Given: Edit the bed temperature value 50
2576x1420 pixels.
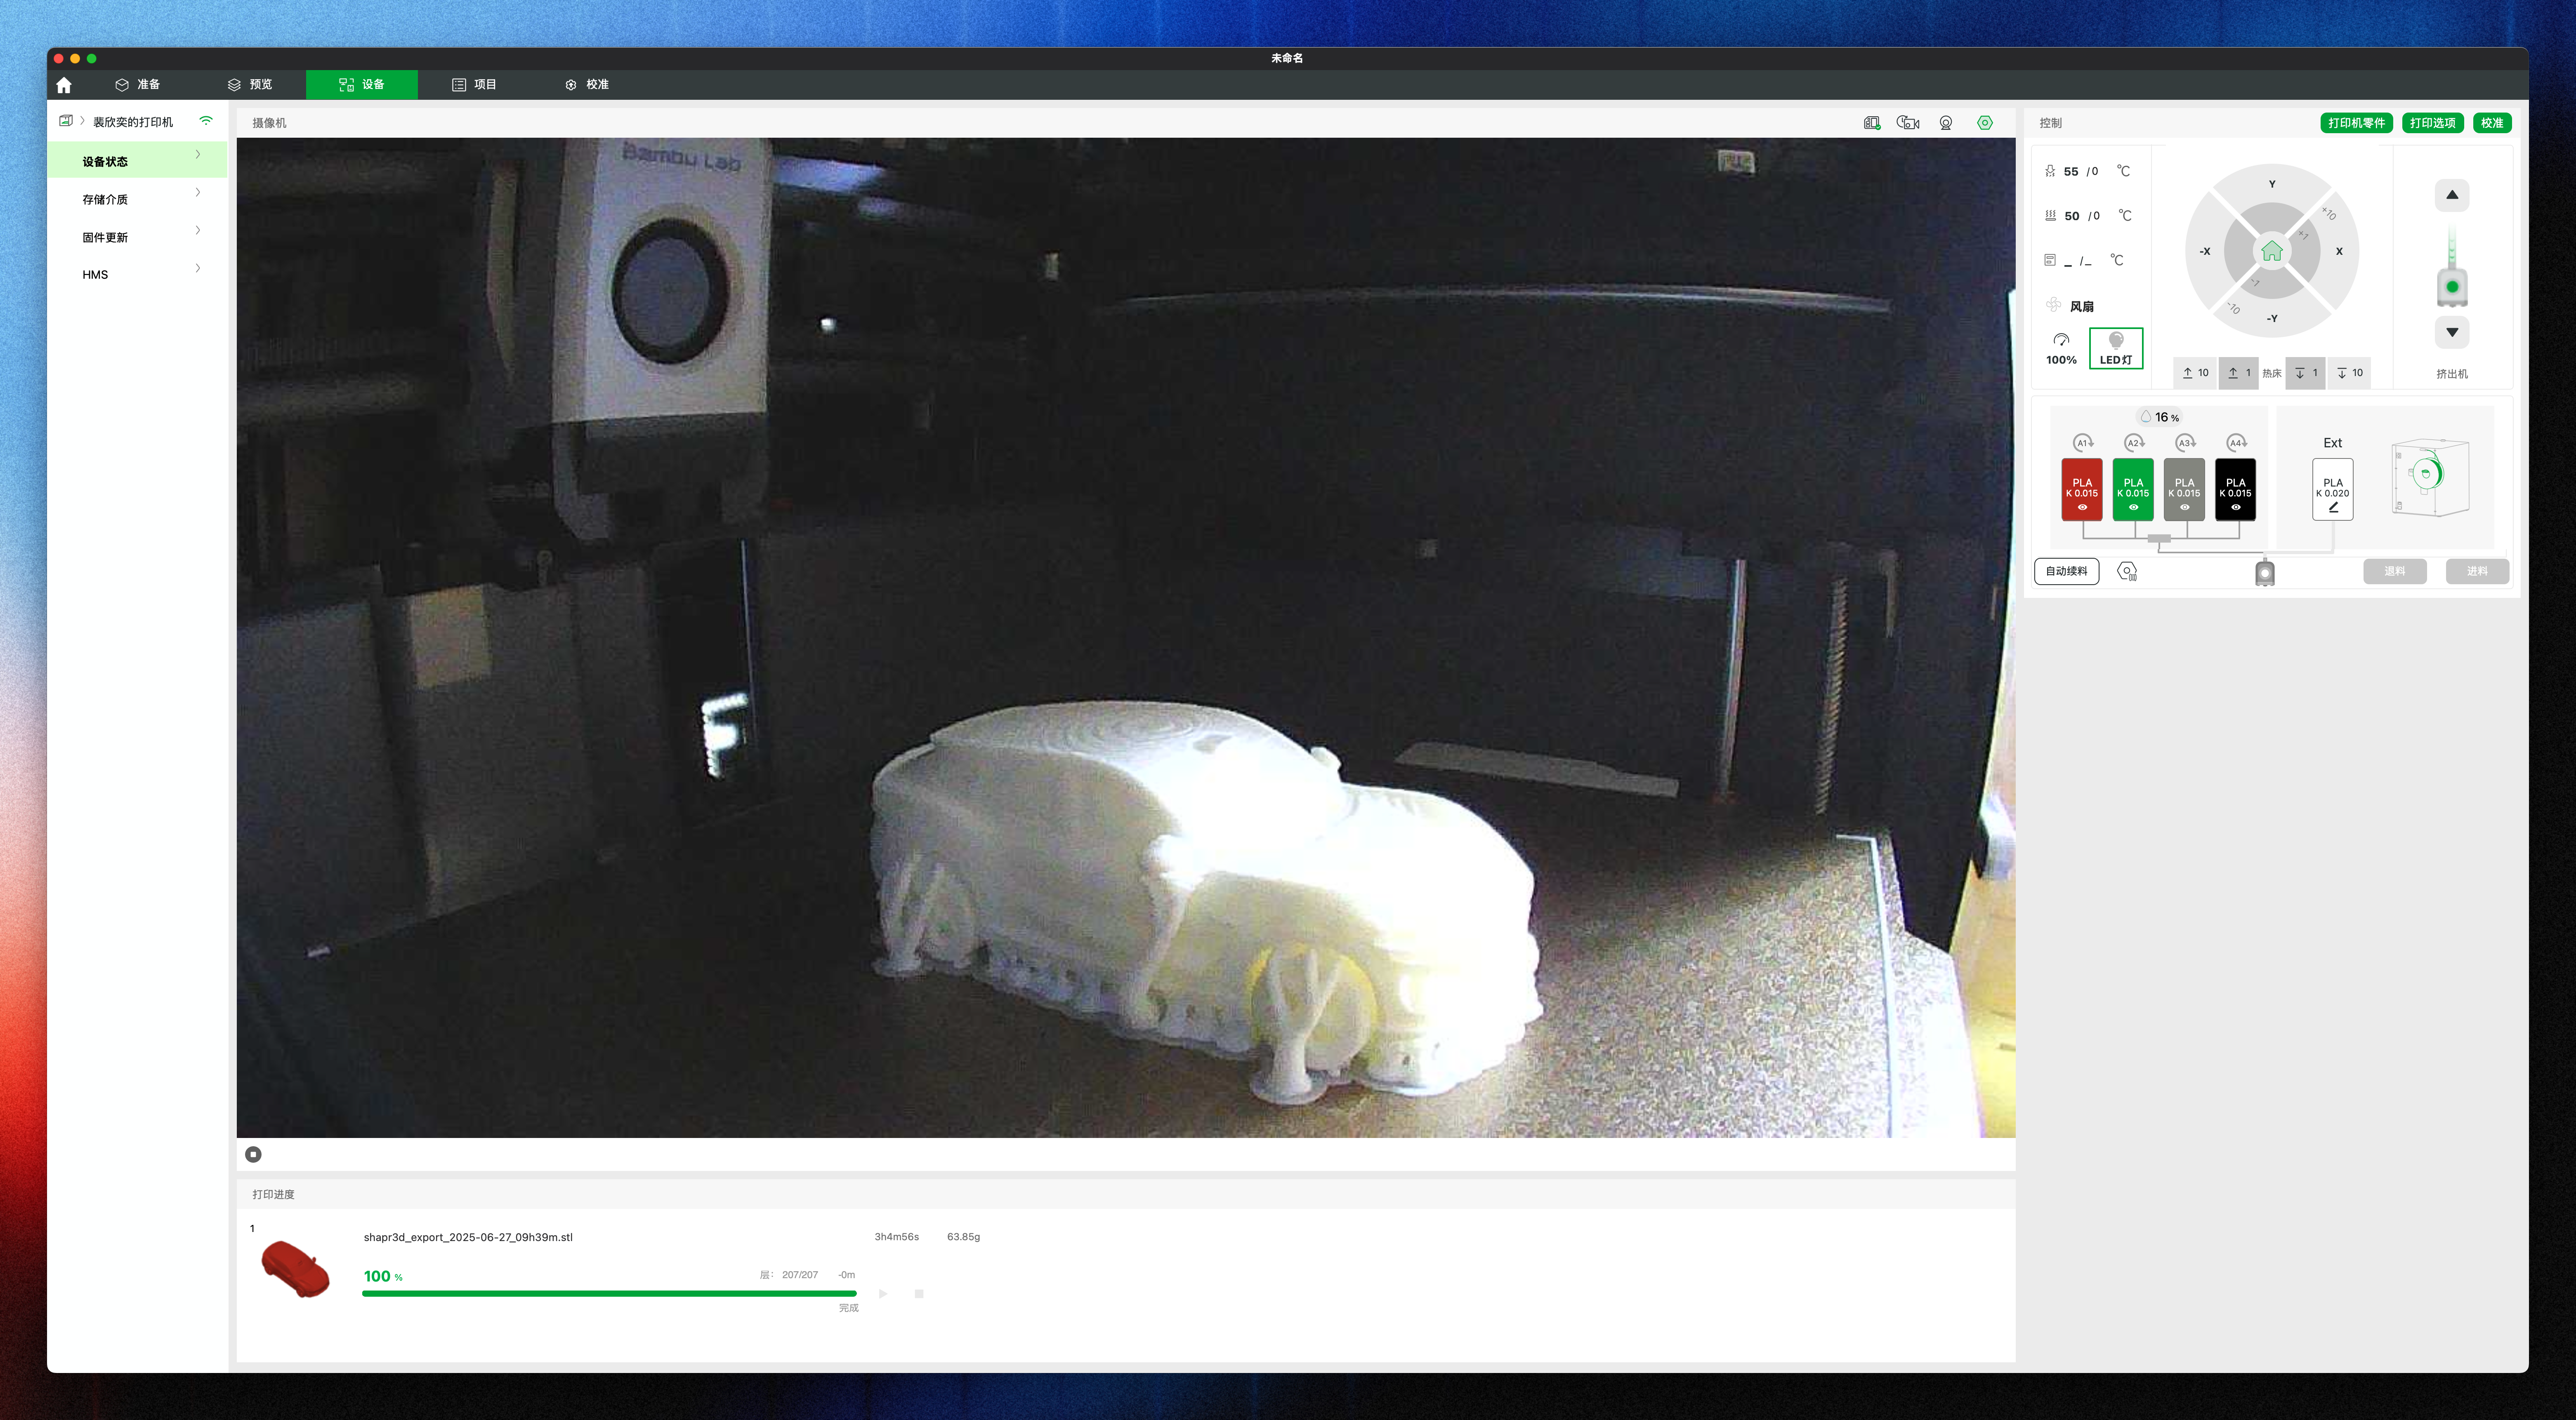Looking at the screenshot, I should (2072, 216).
